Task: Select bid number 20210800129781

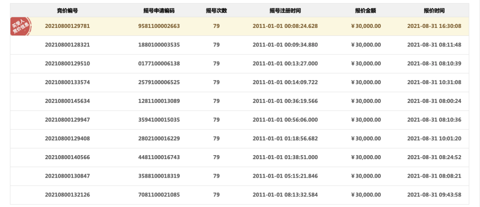Action: pyautogui.click(x=68, y=26)
